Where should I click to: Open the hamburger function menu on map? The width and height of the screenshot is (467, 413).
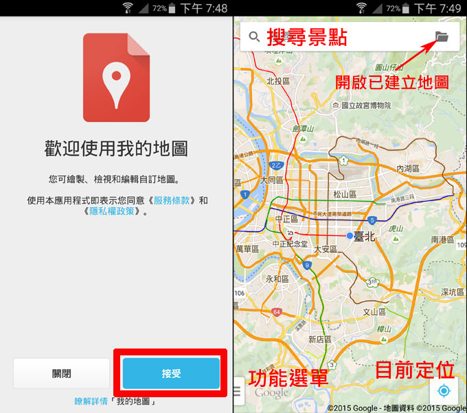(x=237, y=391)
